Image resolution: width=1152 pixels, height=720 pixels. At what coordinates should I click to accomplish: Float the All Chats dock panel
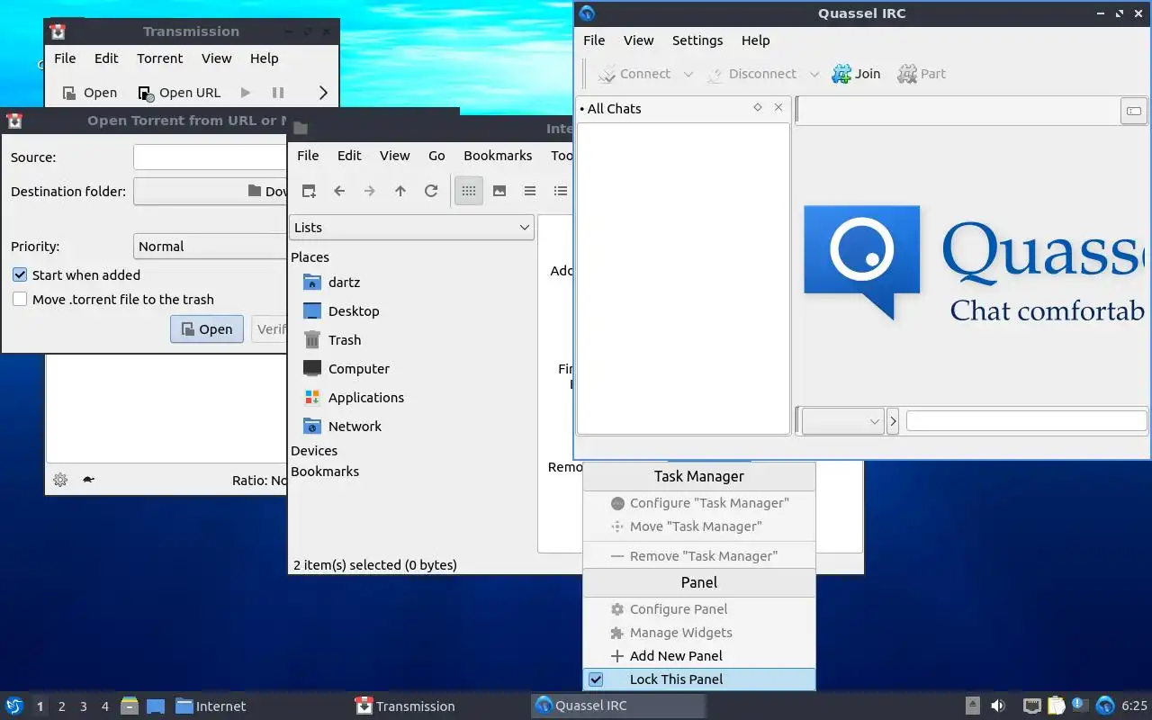click(758, 107)
